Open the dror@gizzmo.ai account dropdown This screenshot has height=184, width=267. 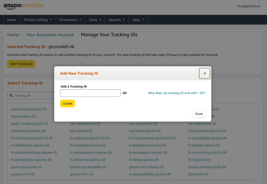click(x=248, y=6)
